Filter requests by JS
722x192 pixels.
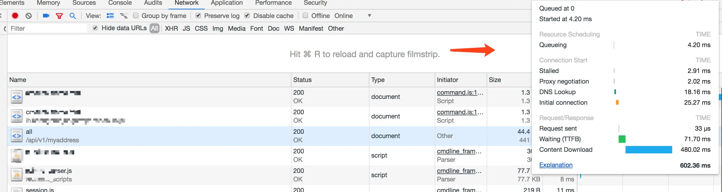[x=186, y=29]
